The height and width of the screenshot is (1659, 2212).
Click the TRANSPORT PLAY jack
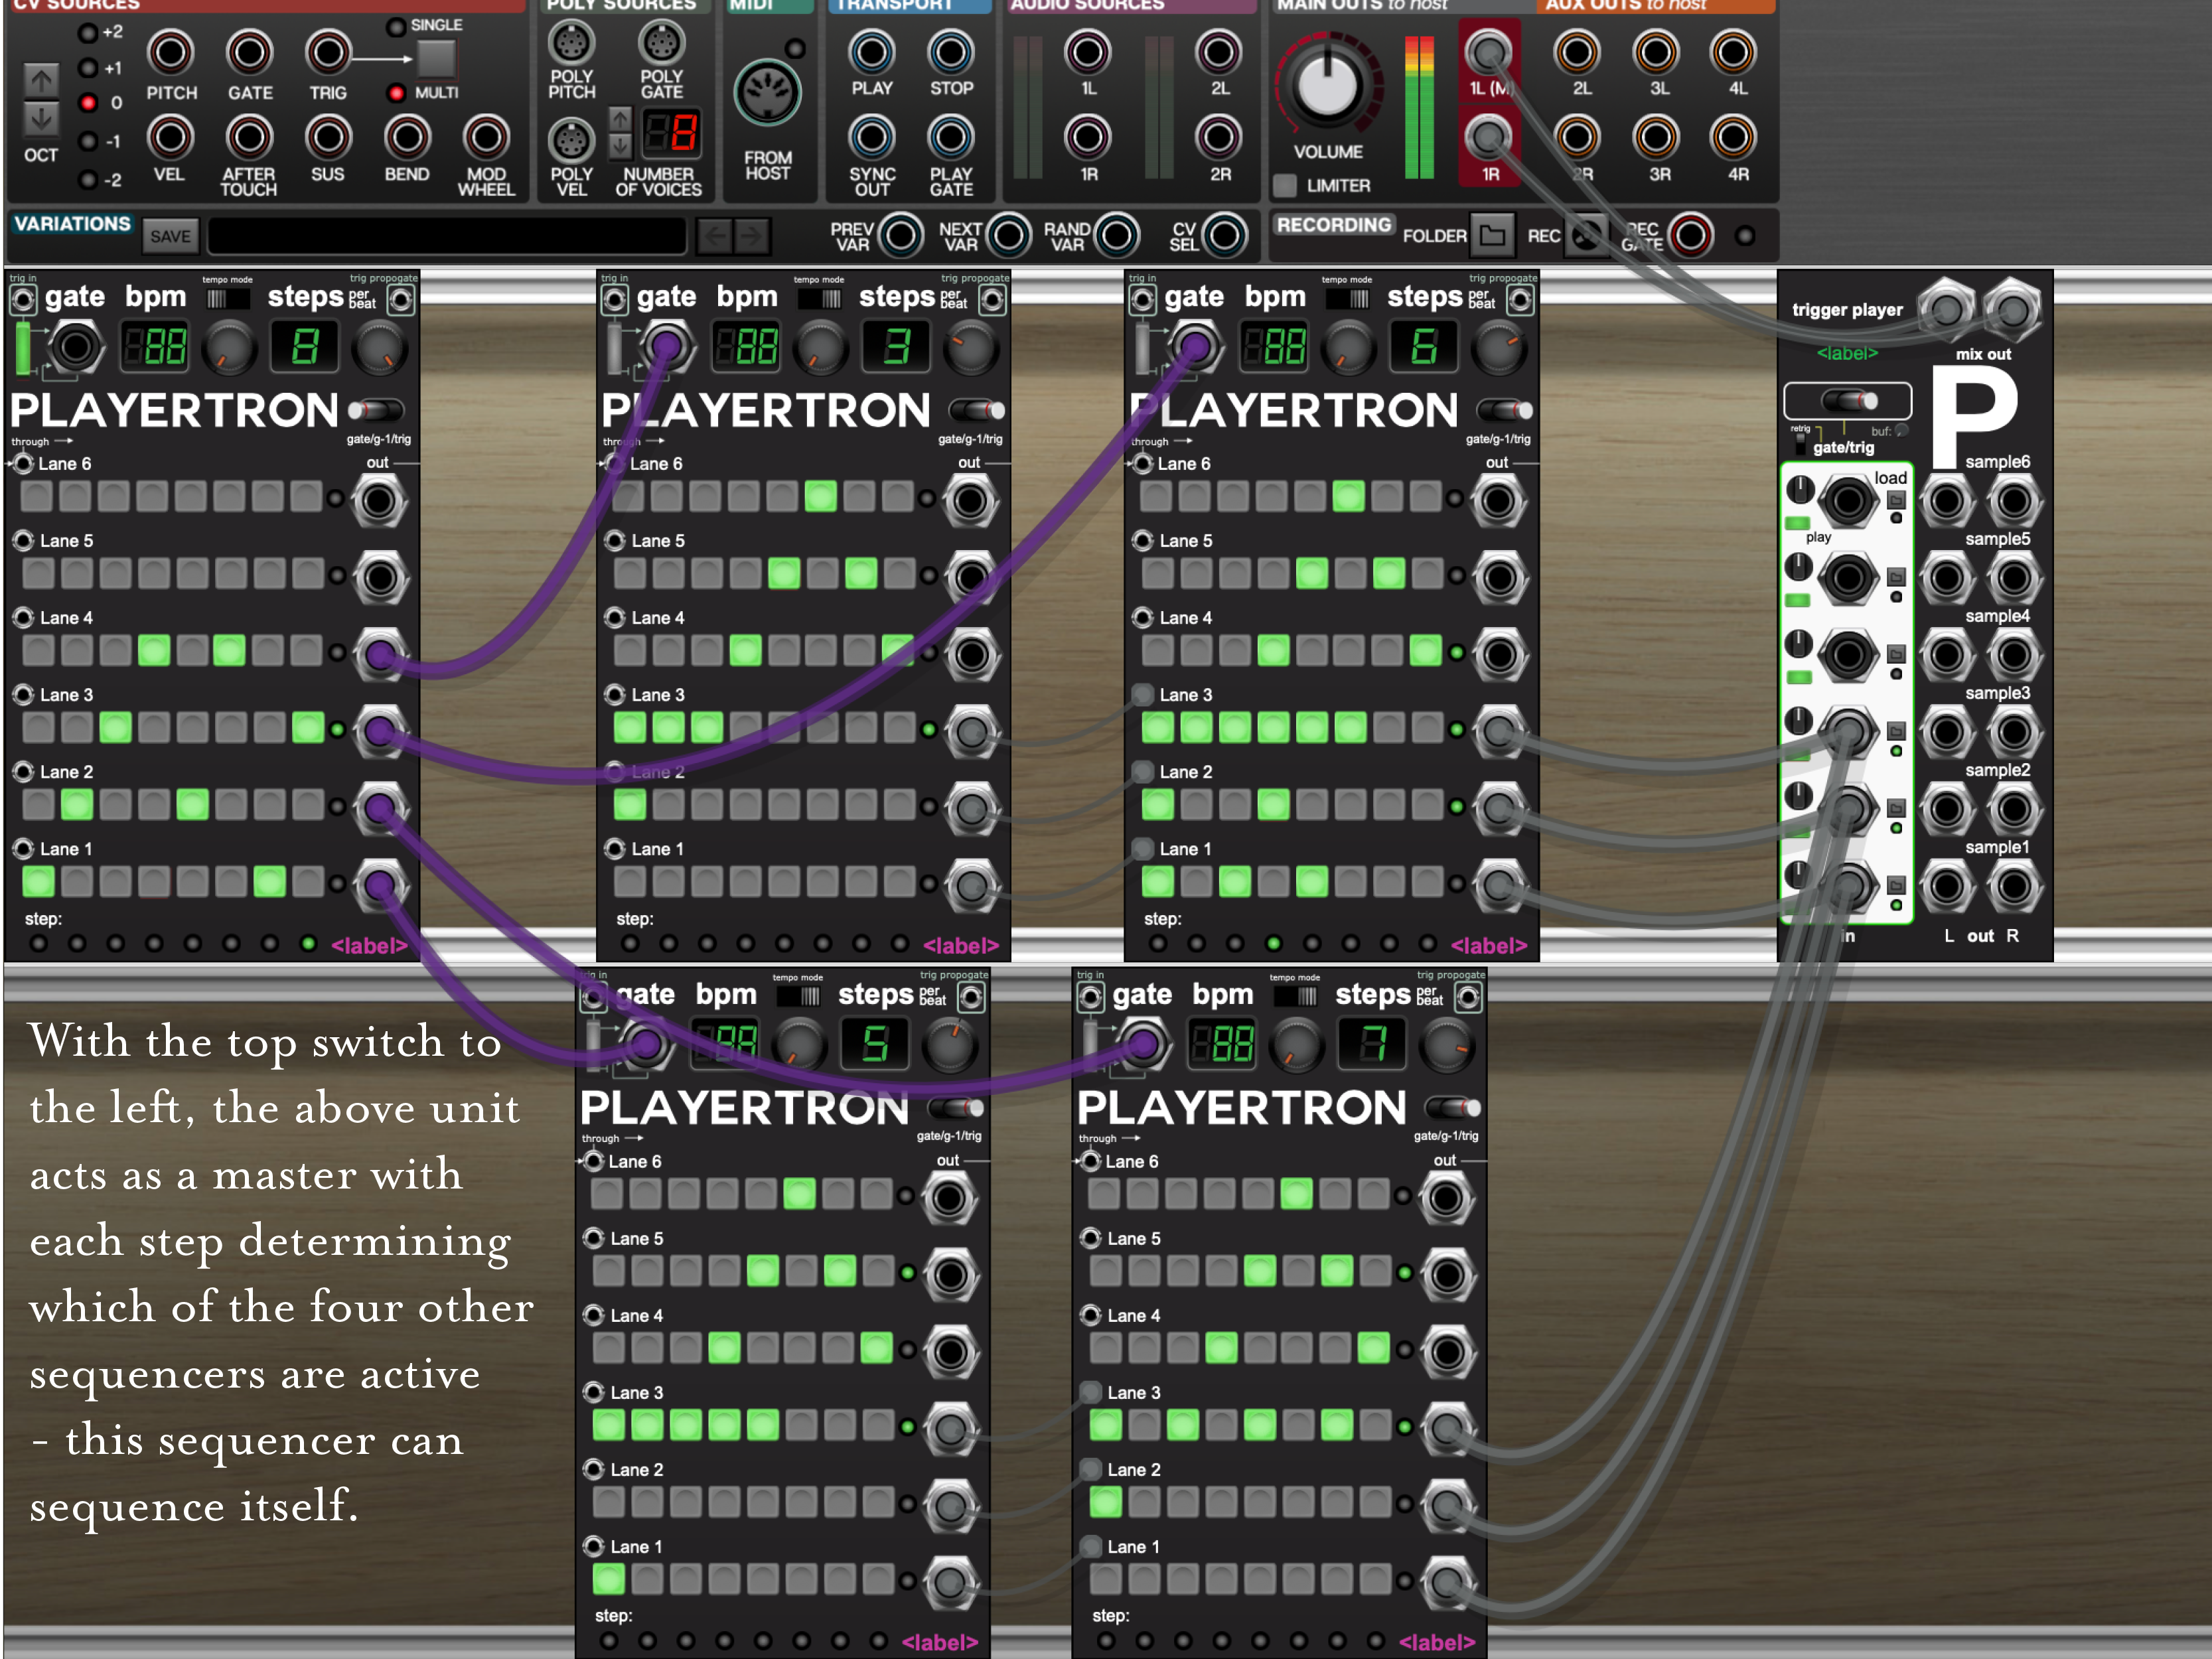[871, 52]
